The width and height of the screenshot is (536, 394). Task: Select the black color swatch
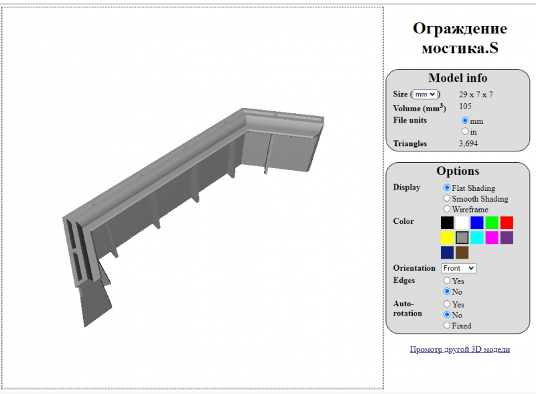click(447, 222)
